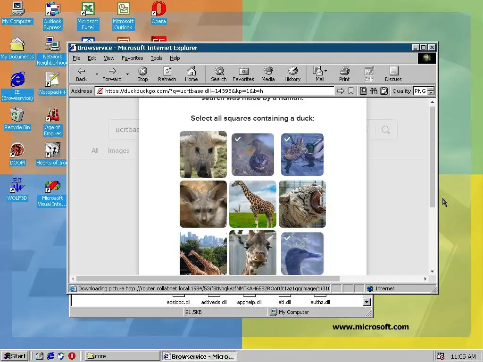Select the giraffes with skyline square
483x362 pixels.
tap(203, 253)
